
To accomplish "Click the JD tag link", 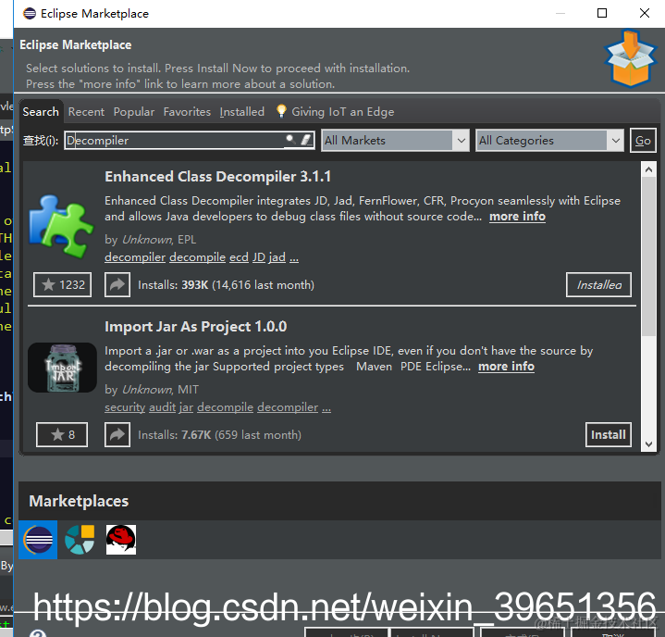I will tap(259, 256).
